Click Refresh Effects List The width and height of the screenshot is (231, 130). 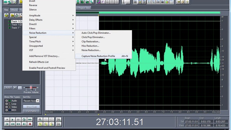(x=49, y=62)
